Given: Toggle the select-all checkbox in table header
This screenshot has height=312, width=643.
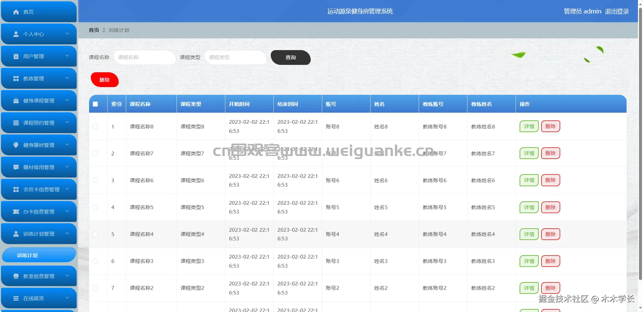Looking at the screenshot, I should point(96,104).
